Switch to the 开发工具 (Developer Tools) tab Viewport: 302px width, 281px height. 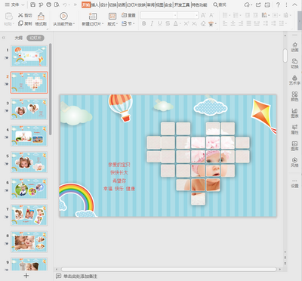pos(182,5)
